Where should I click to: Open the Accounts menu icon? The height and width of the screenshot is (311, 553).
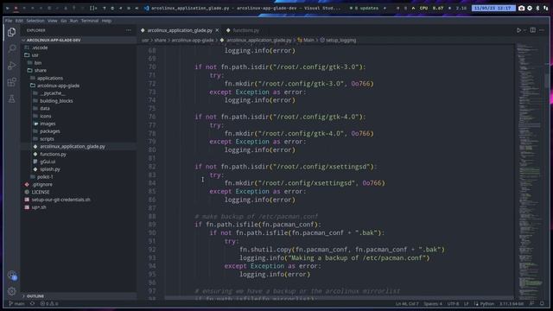(x=11, y=275)
